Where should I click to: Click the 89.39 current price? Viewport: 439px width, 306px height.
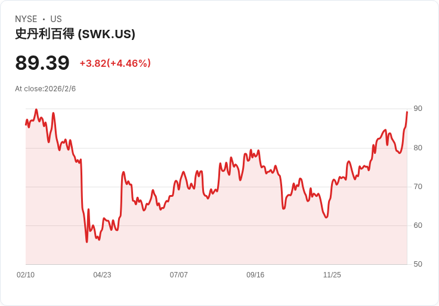(42, 63)
